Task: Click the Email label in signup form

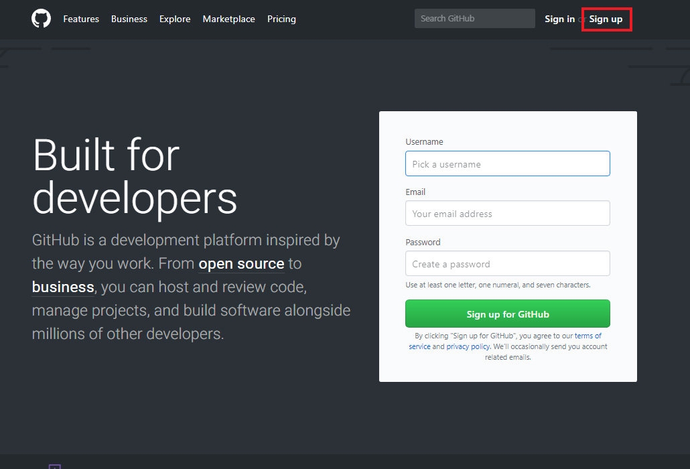Action: pos(415,192)
